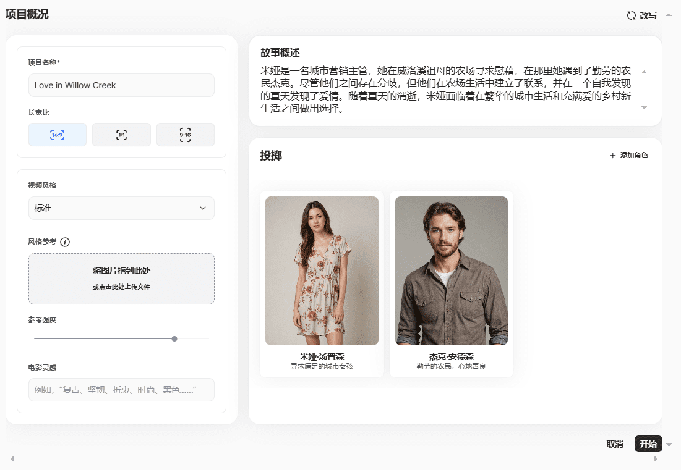Click the description 勤劳的农民，心地善良
Screen dimensions: 681x470
452,366
